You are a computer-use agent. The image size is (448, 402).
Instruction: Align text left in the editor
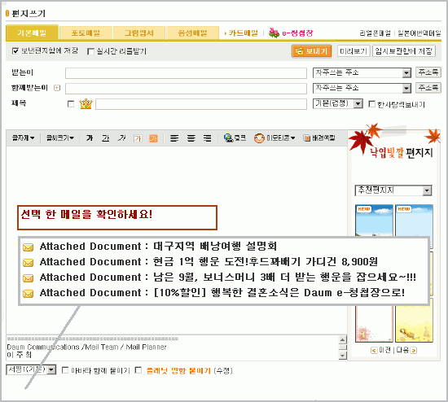pos(174,138)
